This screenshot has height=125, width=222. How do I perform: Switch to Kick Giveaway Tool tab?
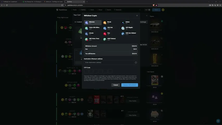[x=32, y=2]
